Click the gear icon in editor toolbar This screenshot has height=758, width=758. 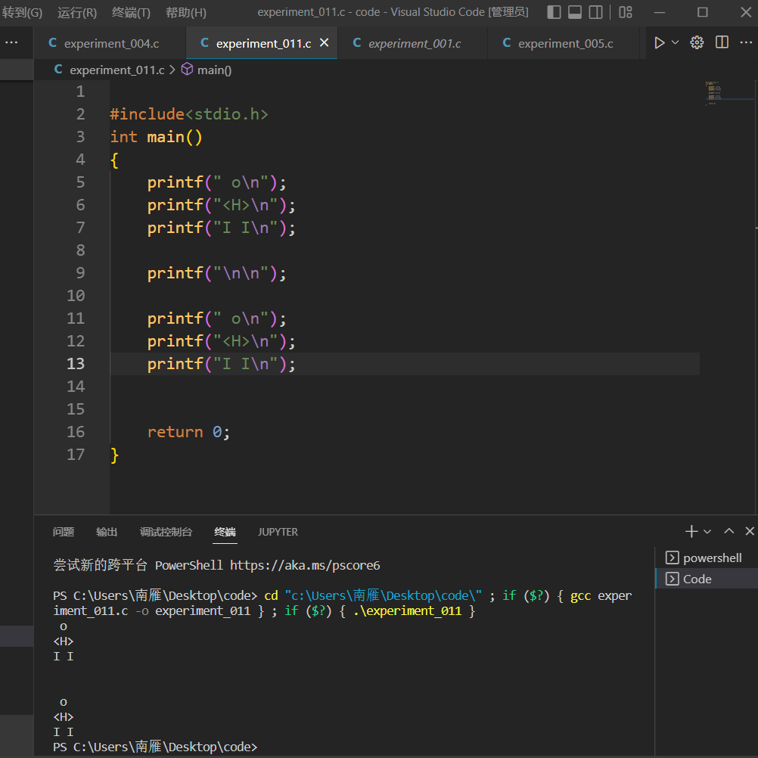pos(697,43)
